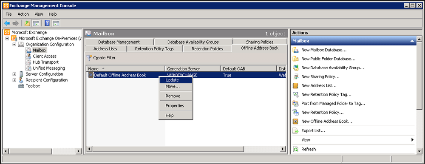Viewport: 425px width, 164px height.
Task: Select the Mailbox tree node
Action: [40, 50]
